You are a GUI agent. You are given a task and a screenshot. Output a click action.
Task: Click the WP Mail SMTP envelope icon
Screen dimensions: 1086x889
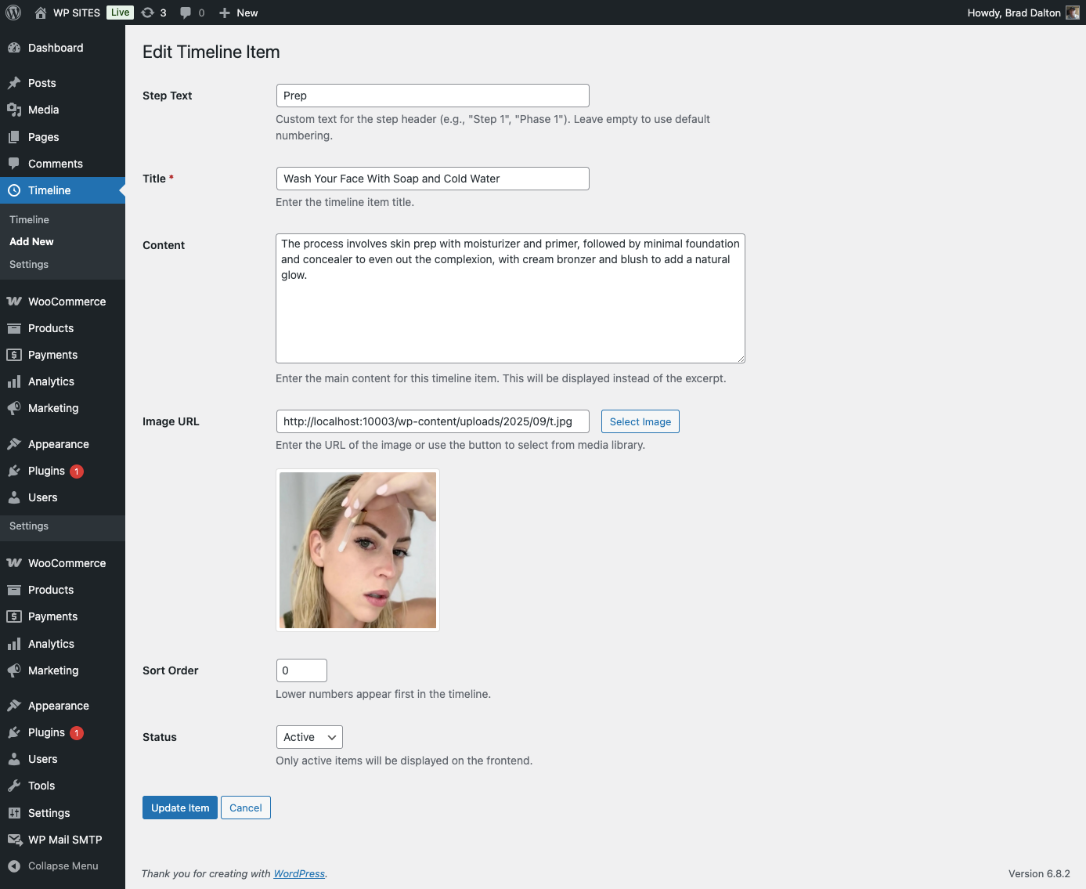(14, 840)
